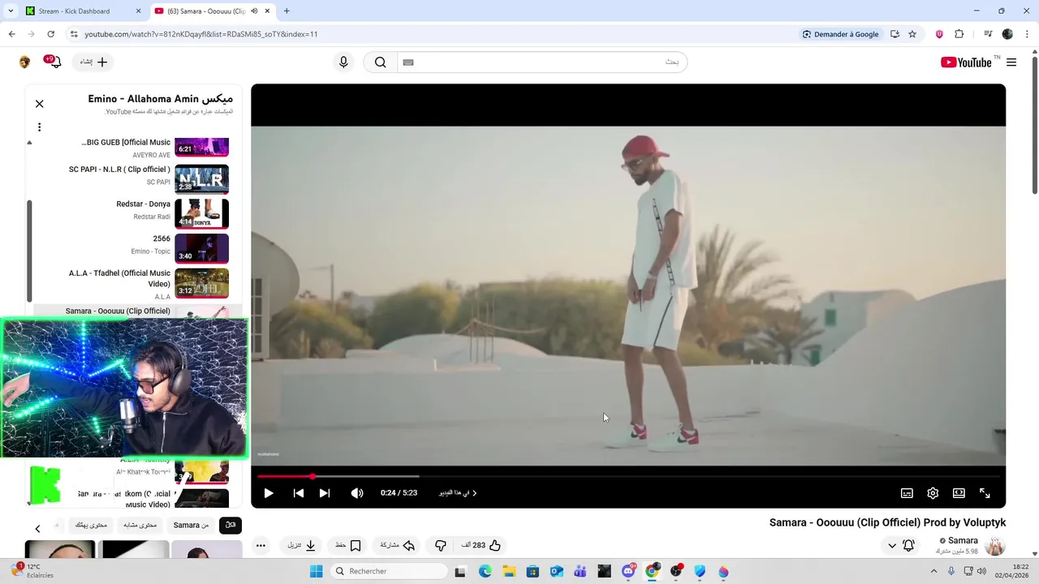This screenshot has width=1039, height=584.
Task: Open the YouTube create button
Action: (93, 62)
